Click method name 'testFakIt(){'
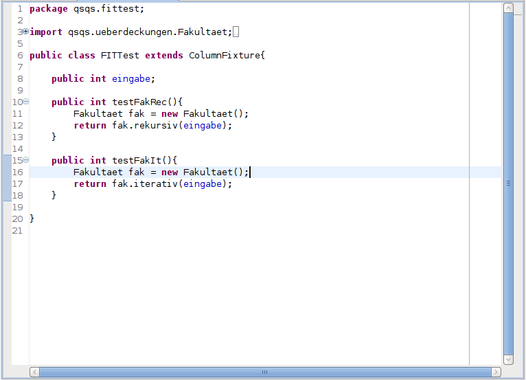The image size is (526, 380). pos(145,161)
